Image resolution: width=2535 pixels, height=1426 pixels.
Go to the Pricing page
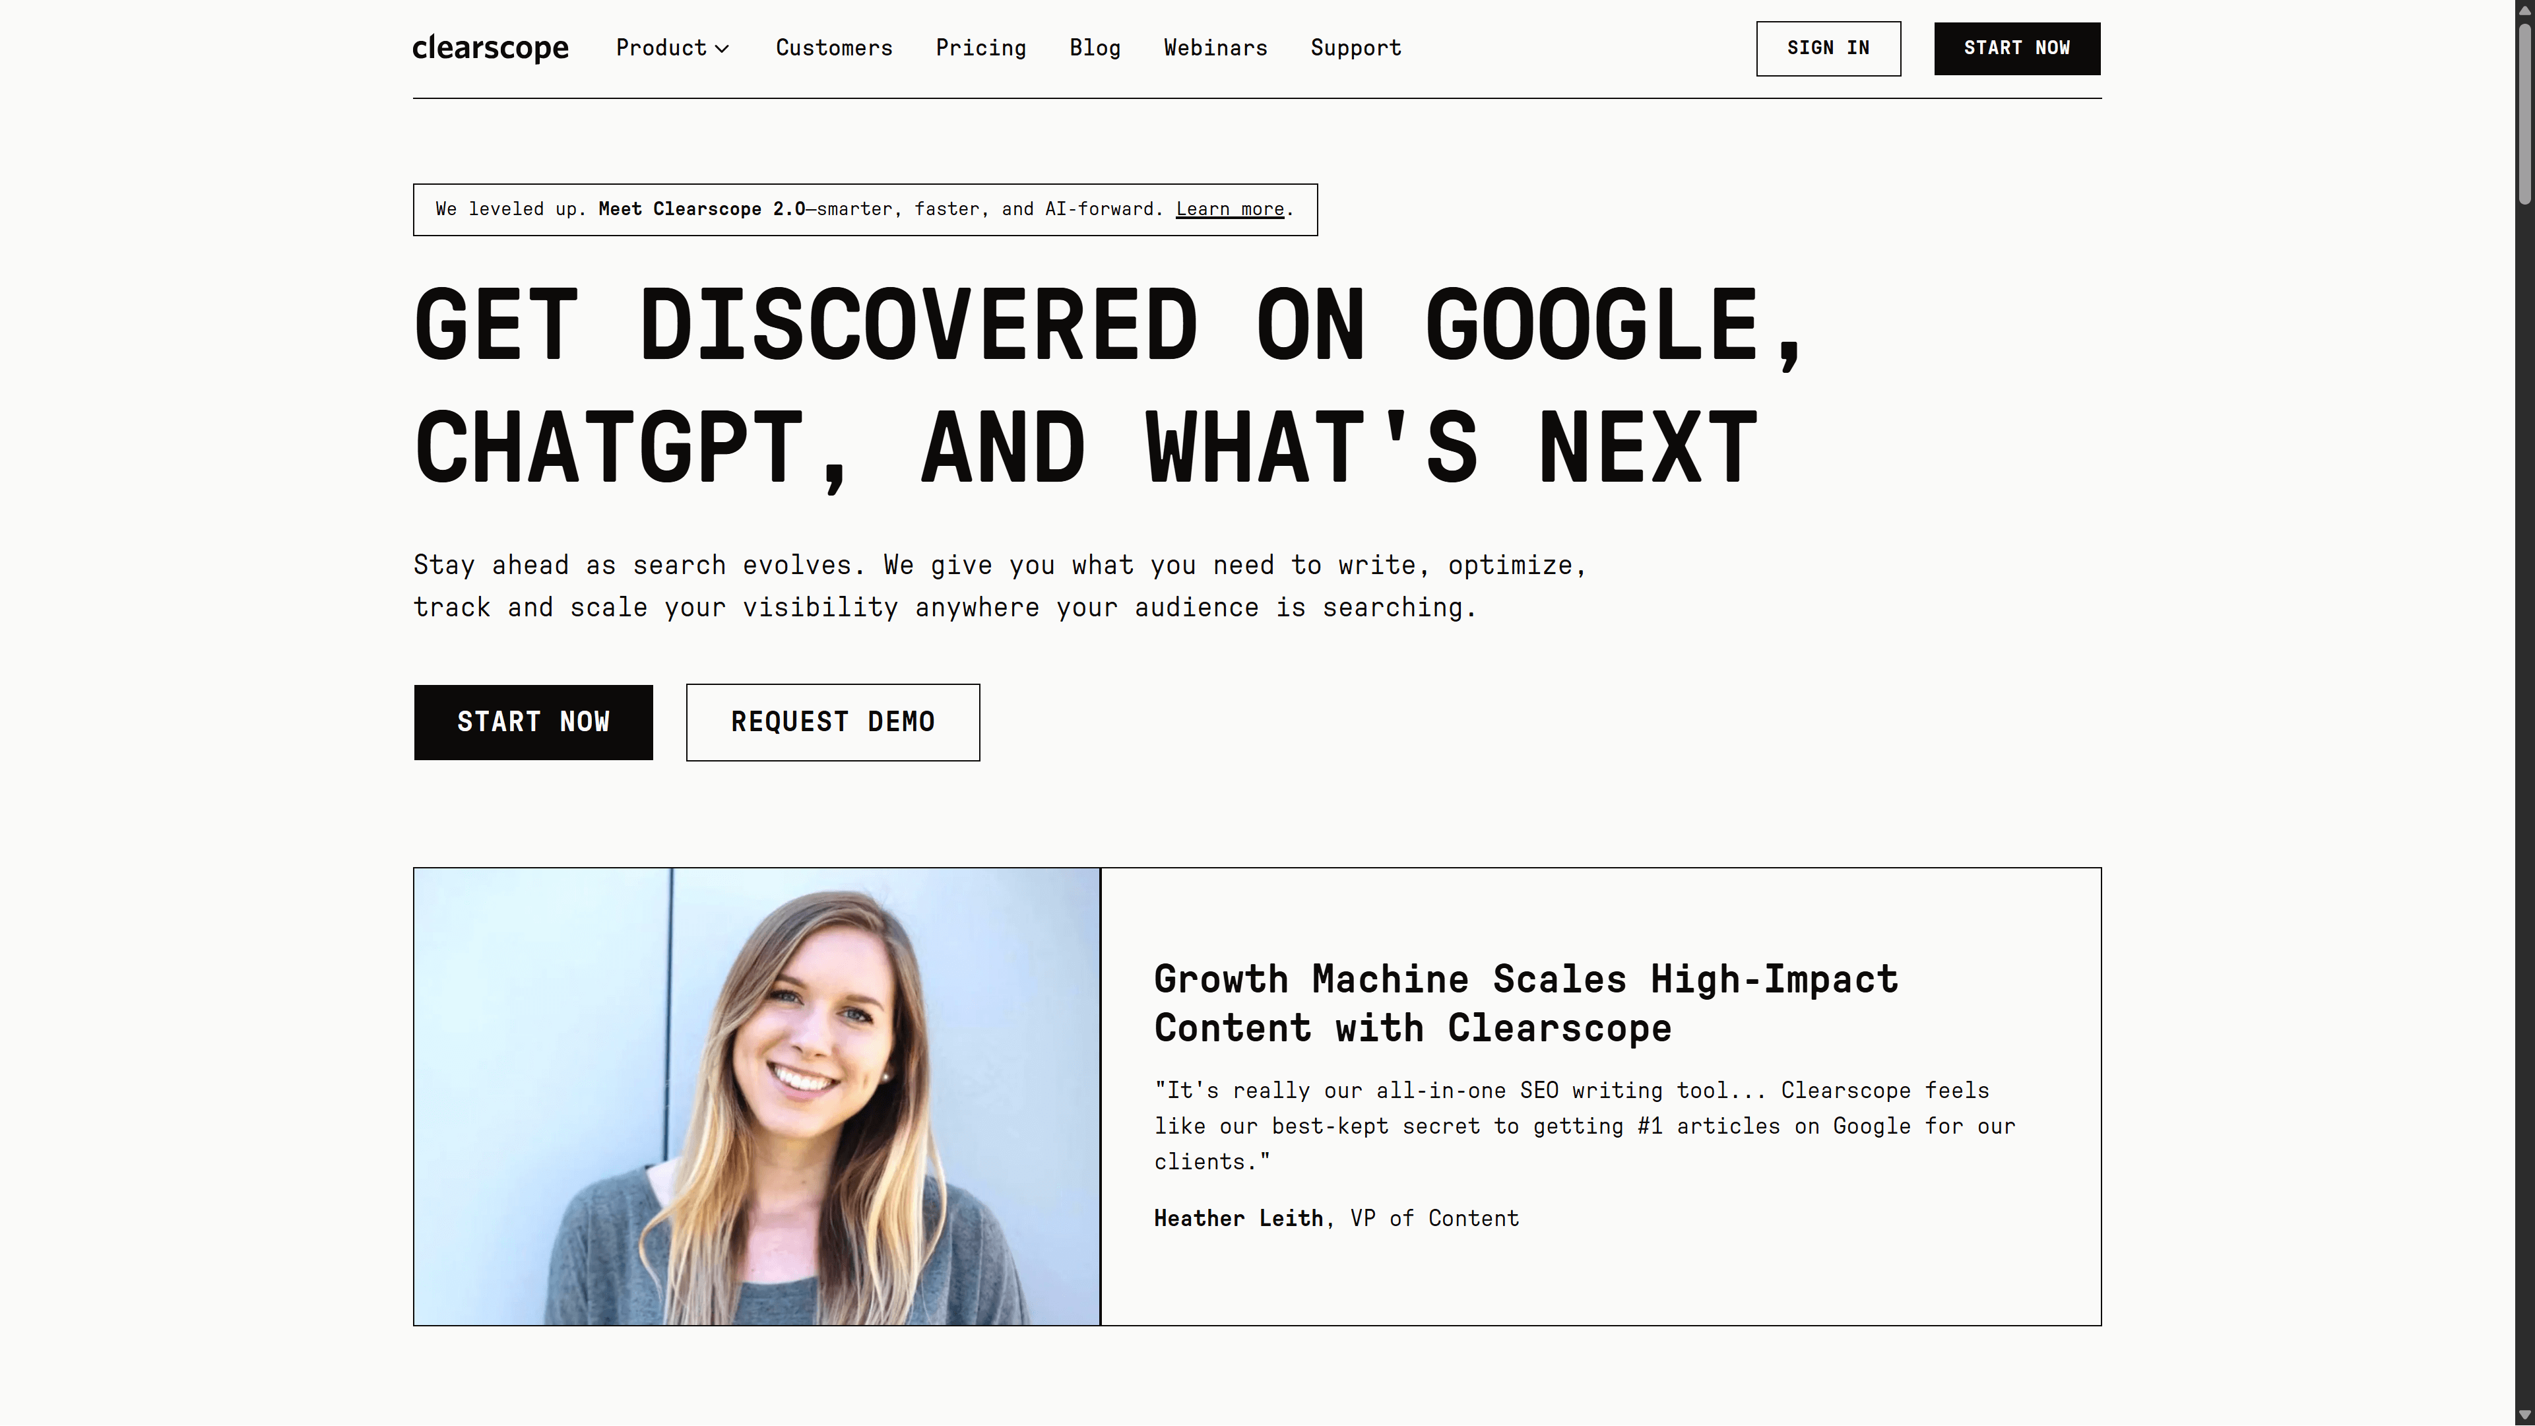[980, 48]
